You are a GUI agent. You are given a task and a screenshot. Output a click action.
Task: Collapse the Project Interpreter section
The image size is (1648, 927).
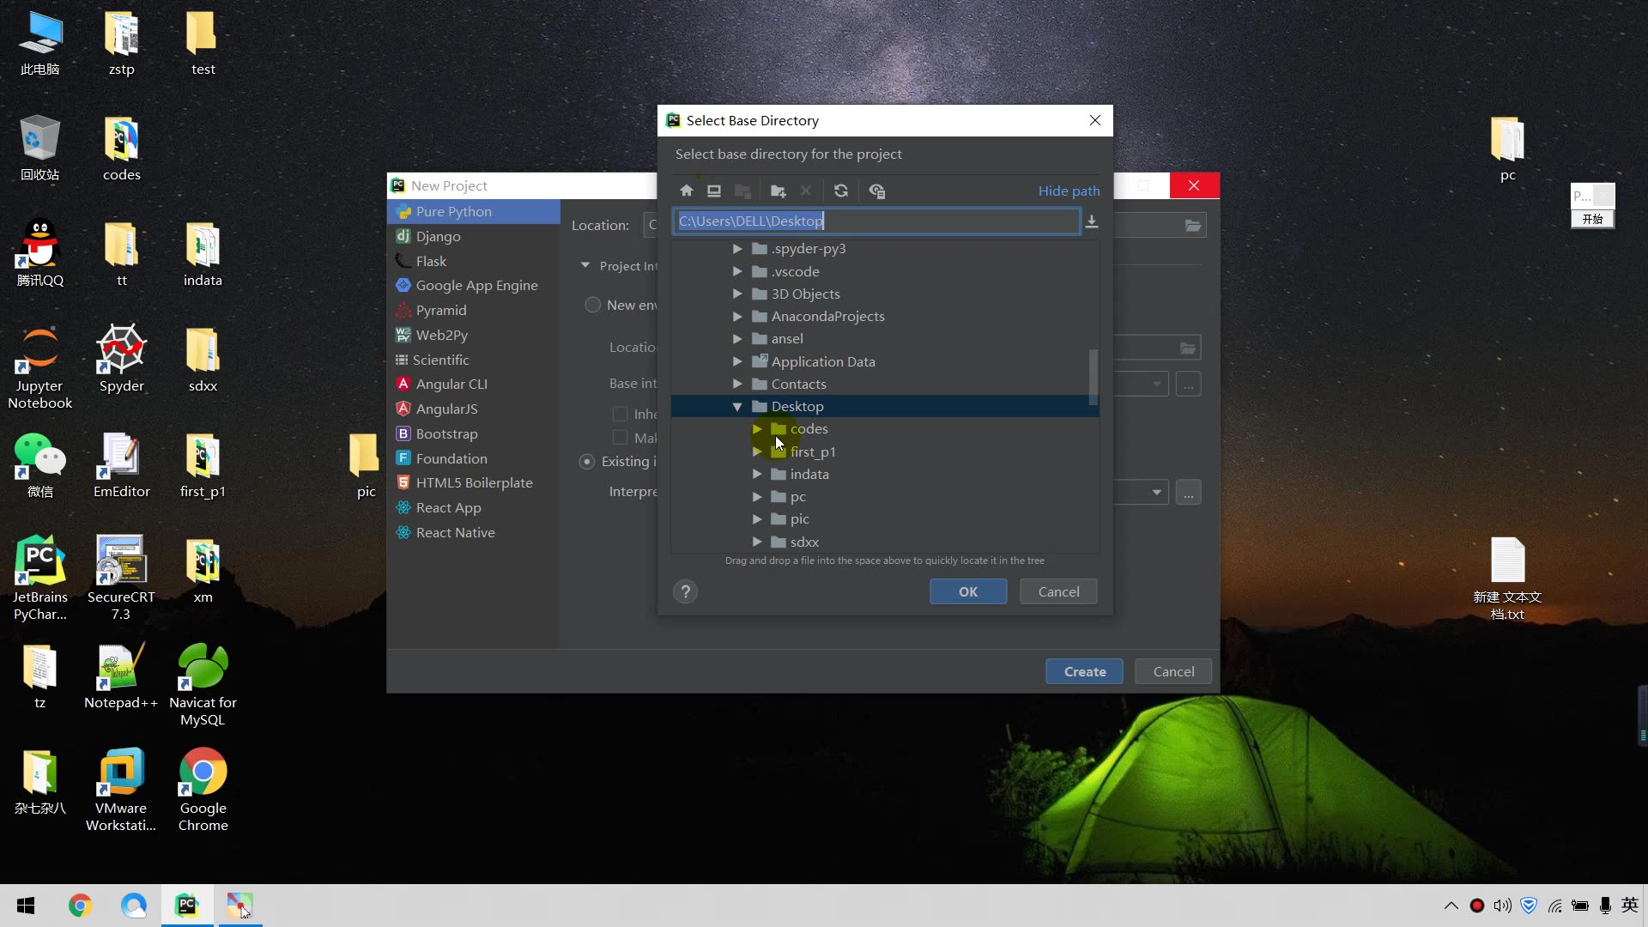585,265
